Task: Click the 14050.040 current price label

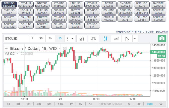Action: click(158, 52)
